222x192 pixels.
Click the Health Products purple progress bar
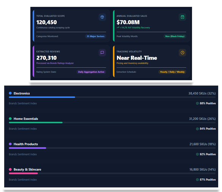pos(27,148)
